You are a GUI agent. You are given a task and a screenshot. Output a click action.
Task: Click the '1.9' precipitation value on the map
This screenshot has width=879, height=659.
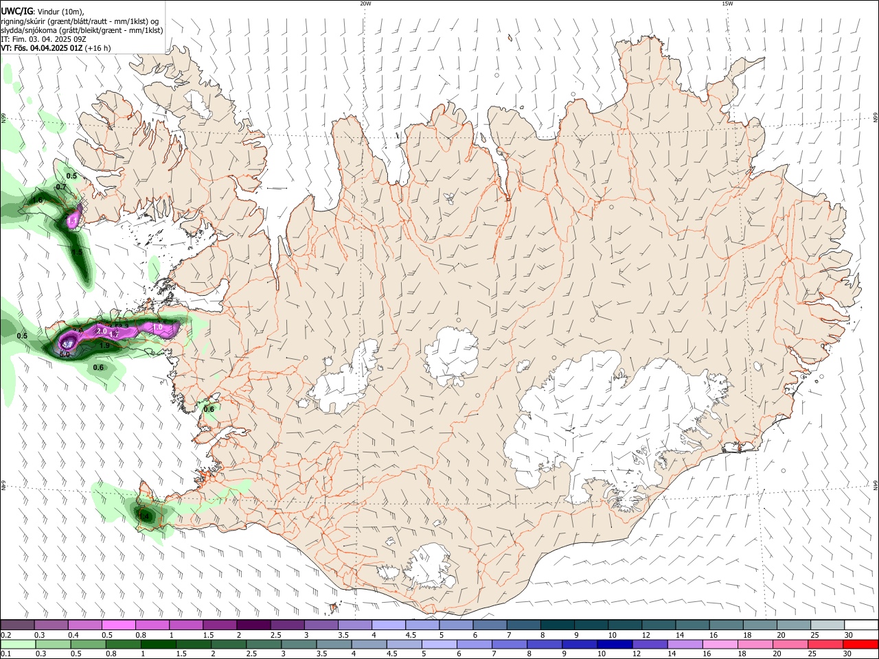104,345
